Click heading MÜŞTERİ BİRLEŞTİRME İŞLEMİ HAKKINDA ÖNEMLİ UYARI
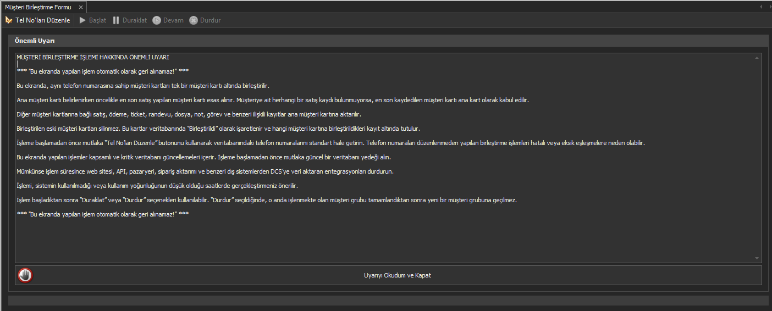The height and width of the screenshot is (311, 772). [x=93, y=57]
